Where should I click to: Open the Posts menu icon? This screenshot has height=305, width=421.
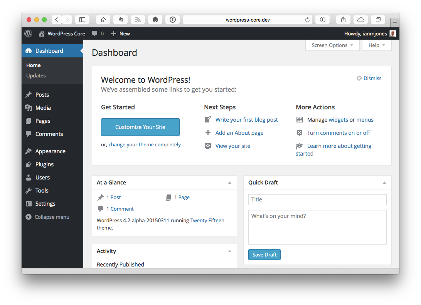[x=29, y=94]
